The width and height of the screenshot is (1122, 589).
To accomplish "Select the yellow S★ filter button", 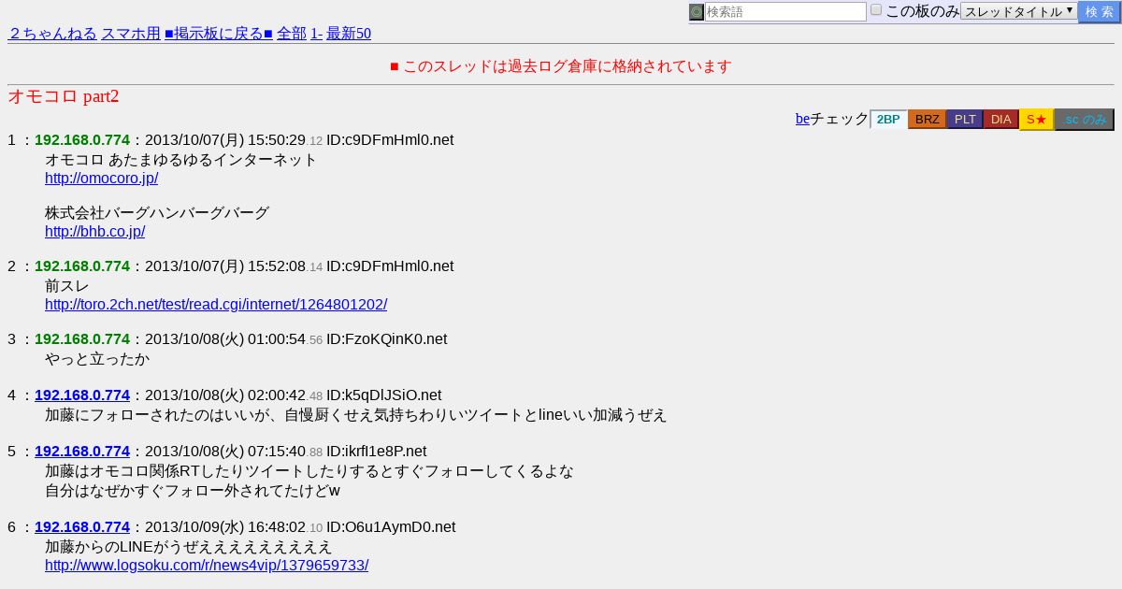I will [1036, 120].
